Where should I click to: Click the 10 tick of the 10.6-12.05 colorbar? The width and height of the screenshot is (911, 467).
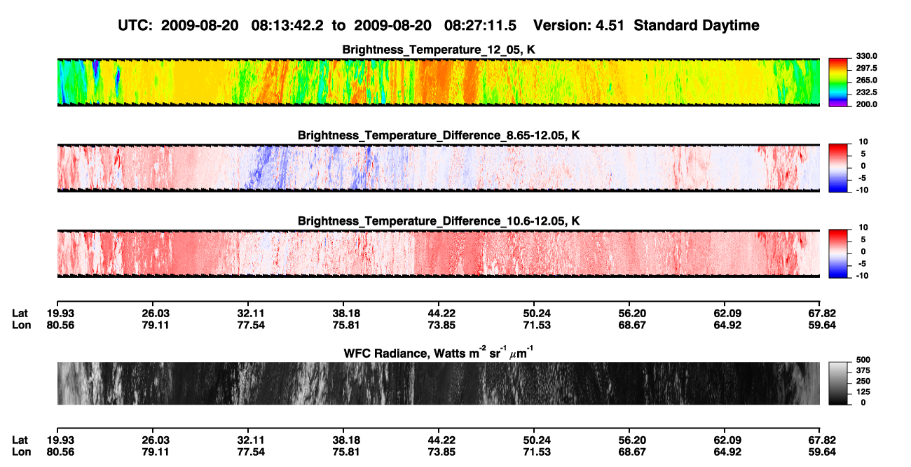pyautogui.click(x=863, y=227)
